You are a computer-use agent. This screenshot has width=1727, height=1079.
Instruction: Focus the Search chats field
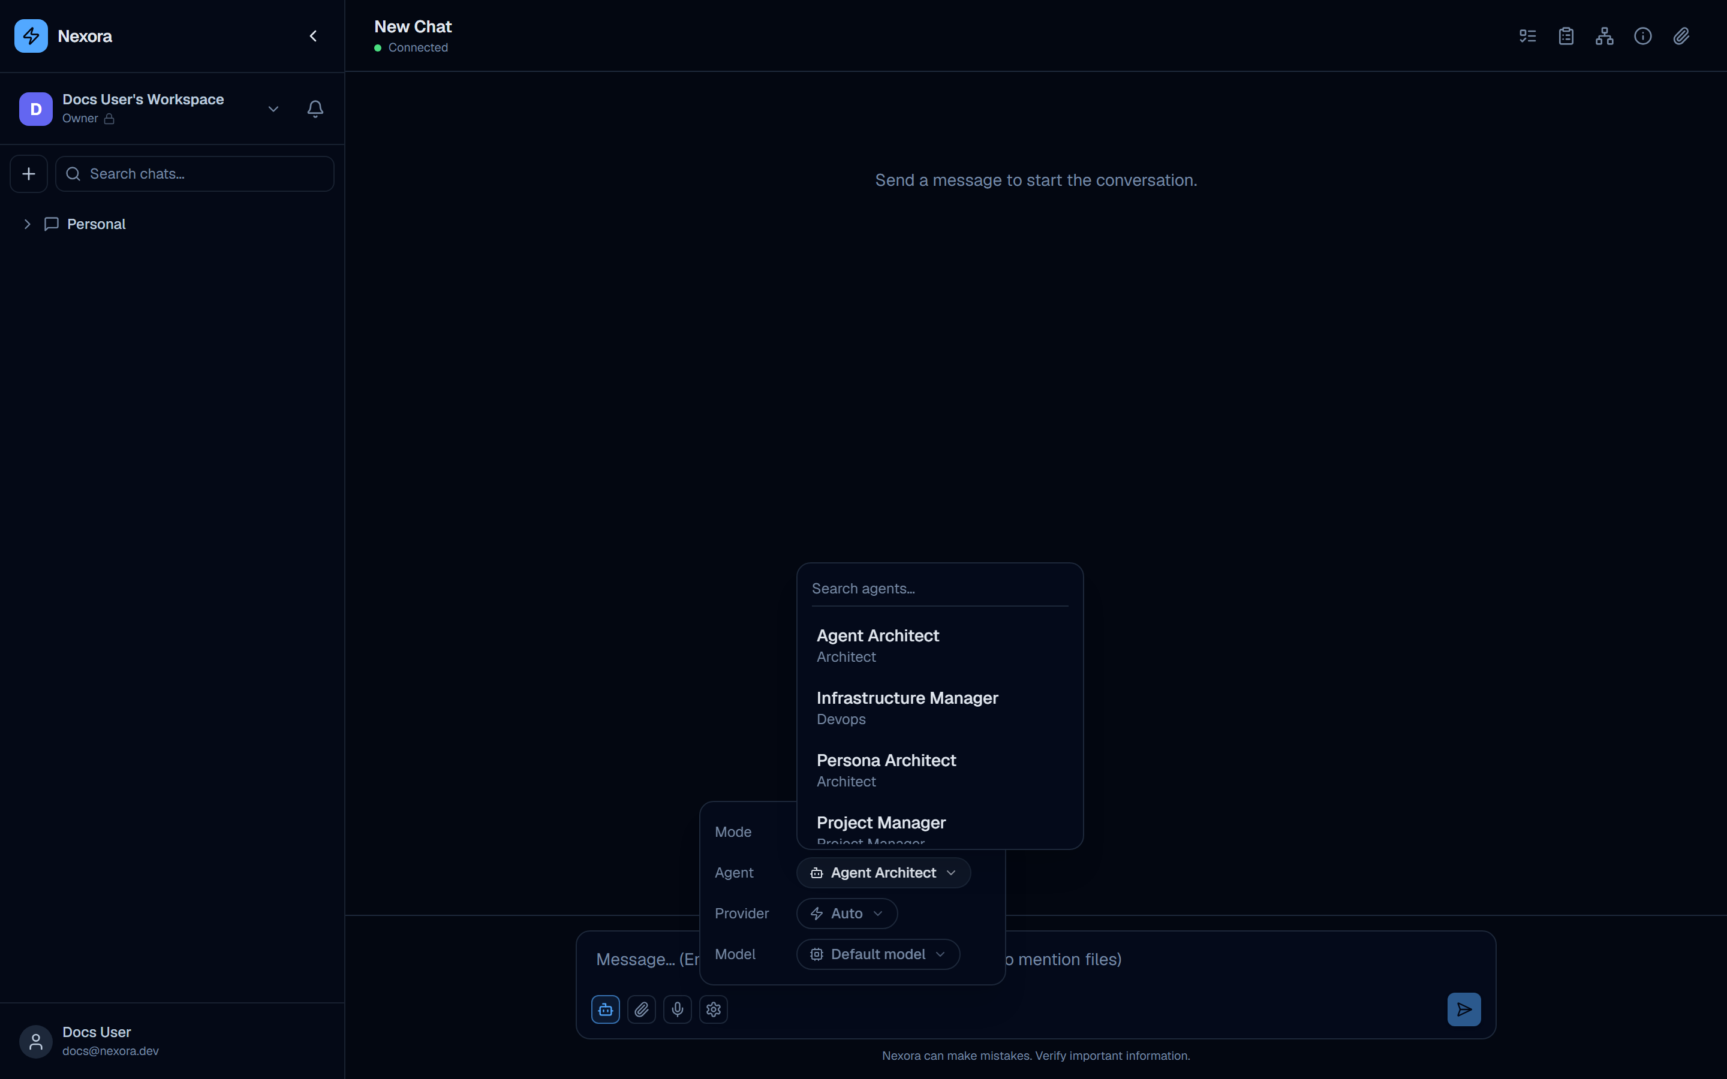[195, 173]
